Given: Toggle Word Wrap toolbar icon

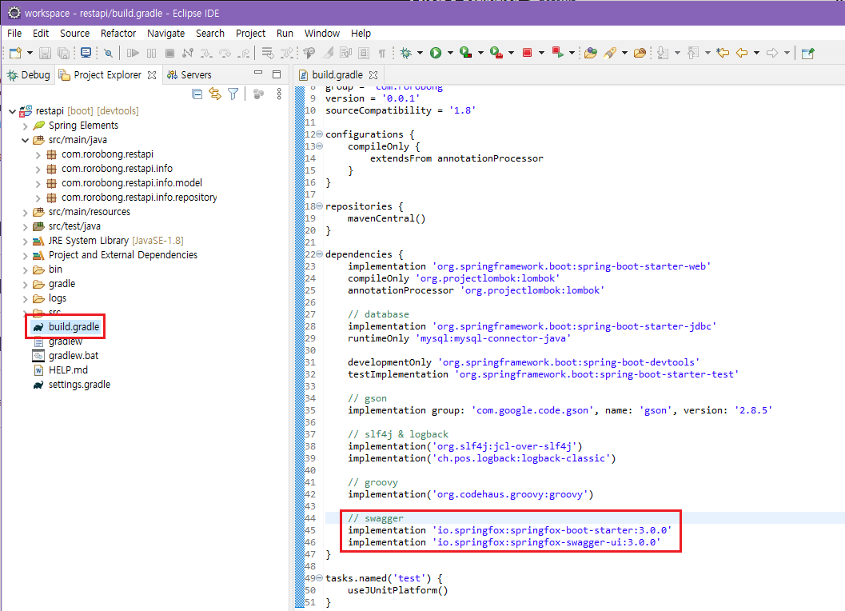Looking at the screenshot, I should (345, 53).
